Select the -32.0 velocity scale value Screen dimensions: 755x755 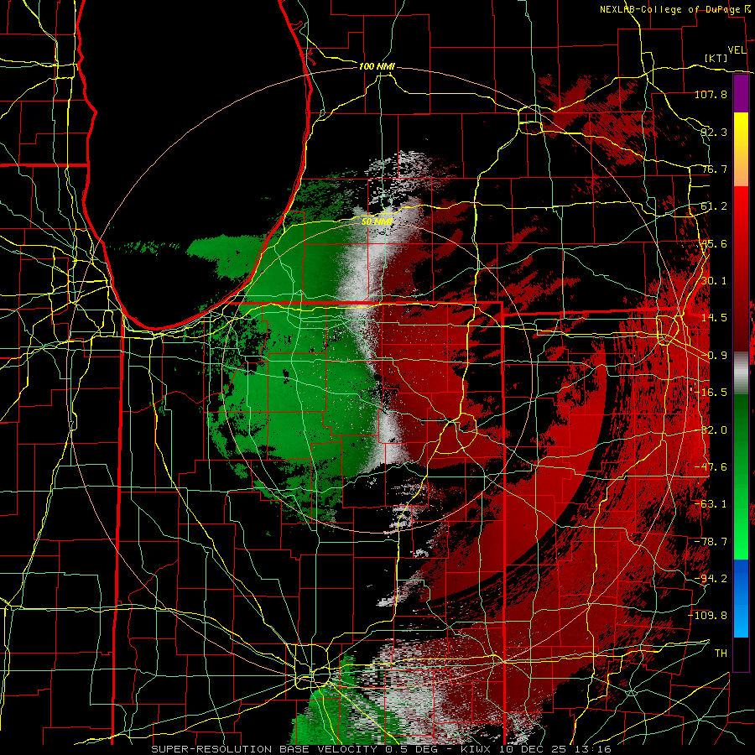(711, 430)
